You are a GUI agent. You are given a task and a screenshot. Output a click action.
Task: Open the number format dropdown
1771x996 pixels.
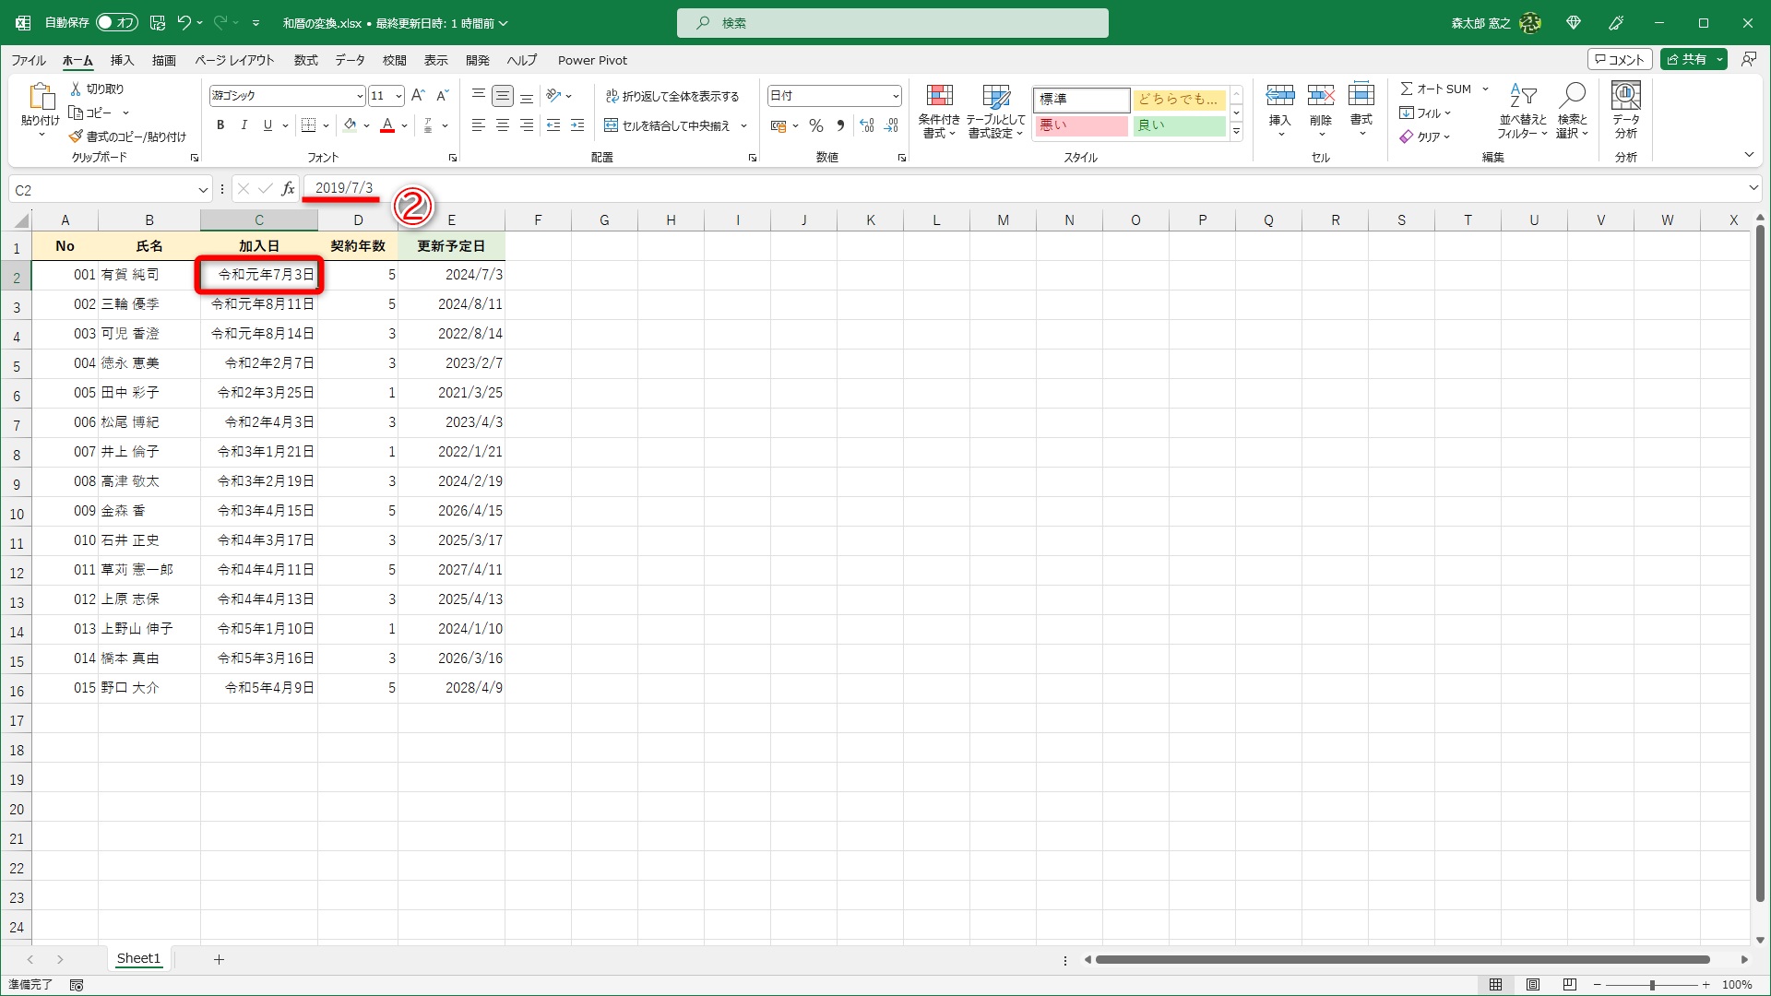(x=895, y=96)
